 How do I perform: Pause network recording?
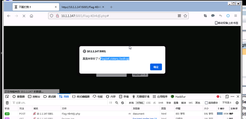click(111, 103)
